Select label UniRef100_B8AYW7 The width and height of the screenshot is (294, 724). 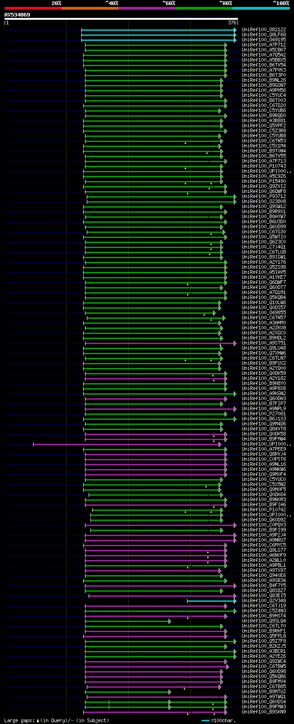(264, 216)
